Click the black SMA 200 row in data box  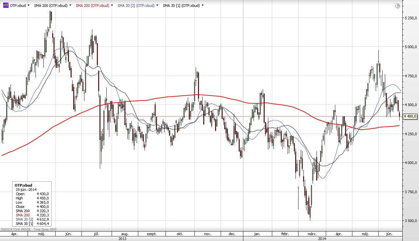32,211
